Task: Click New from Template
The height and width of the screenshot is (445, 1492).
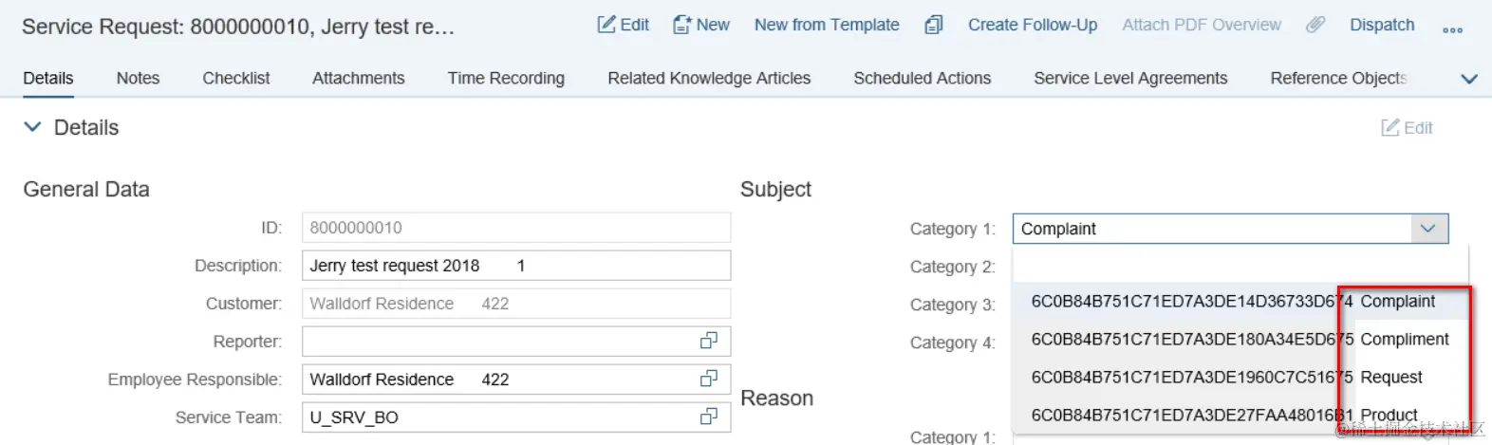Action: [x=826, y=25]
